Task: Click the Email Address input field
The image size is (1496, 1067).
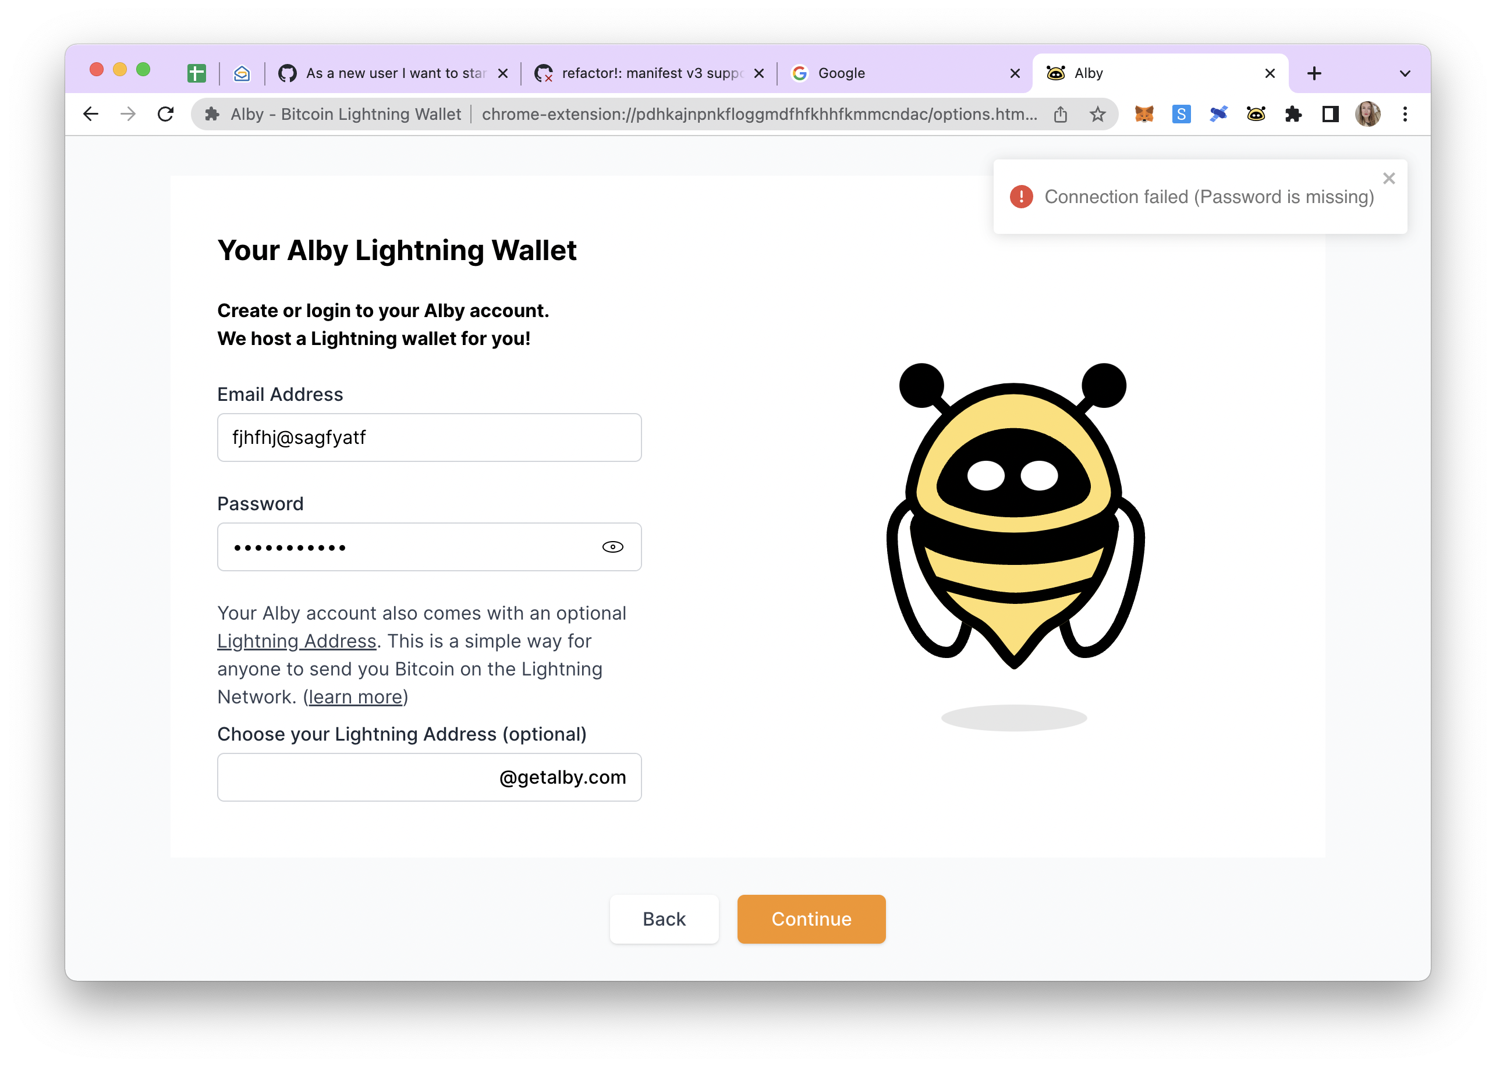Action: 428,438
